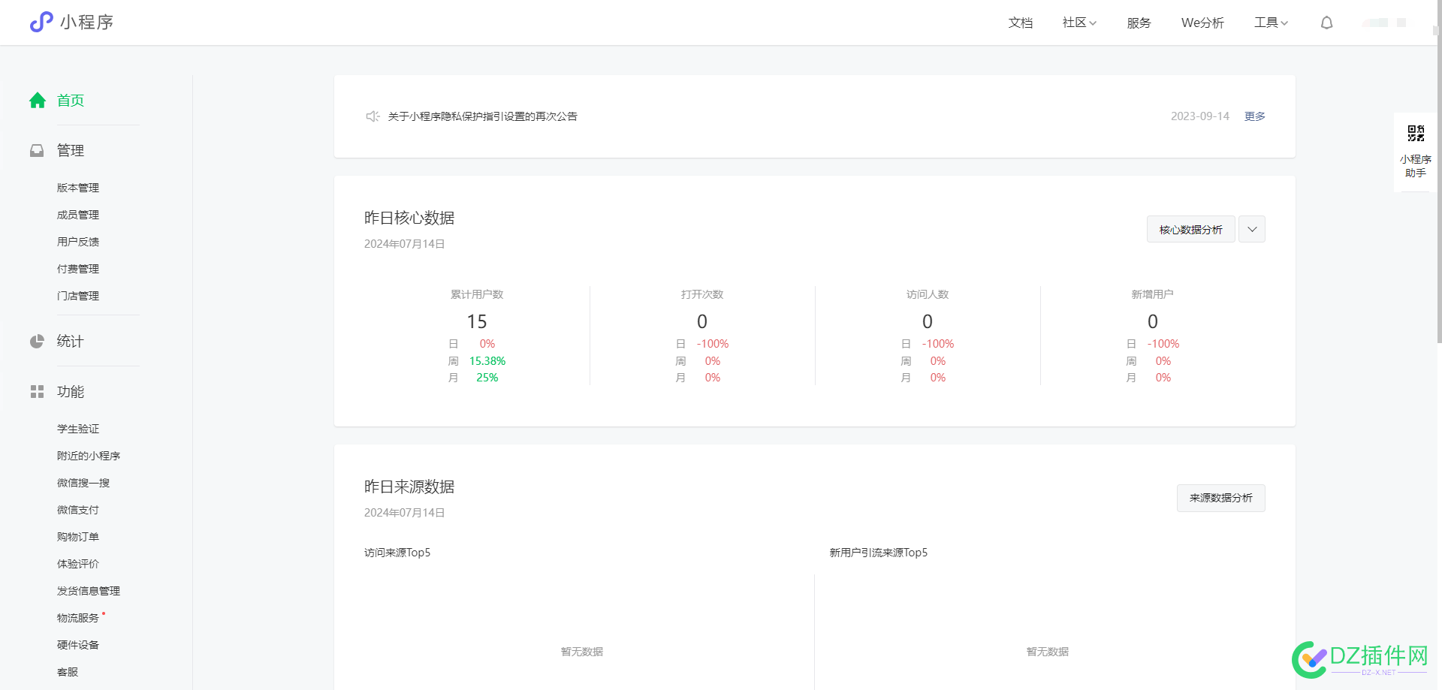This screenshot has height=690, width=1442.
Task: Open 物流服务 in sidebar
Action: [x=78, y=618]
